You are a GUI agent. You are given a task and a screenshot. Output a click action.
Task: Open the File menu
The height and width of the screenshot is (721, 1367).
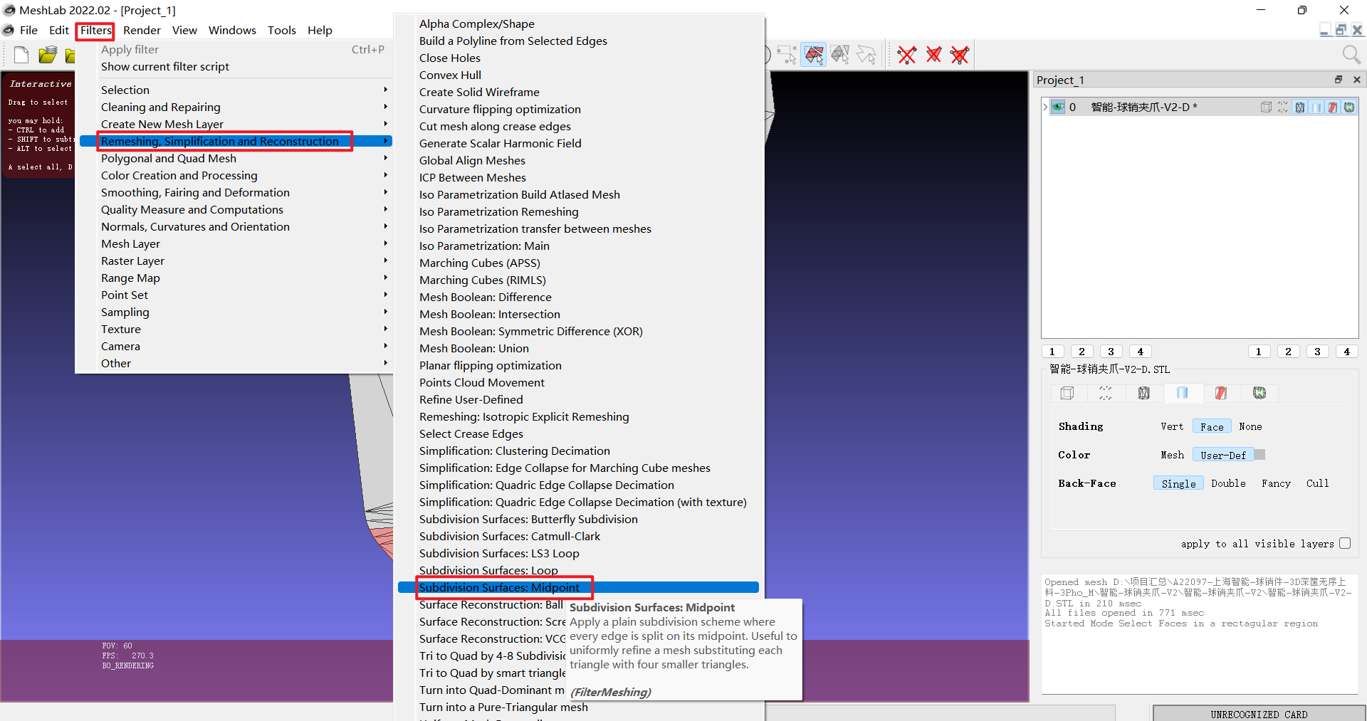pyautogui.click(x=28, y=30)
